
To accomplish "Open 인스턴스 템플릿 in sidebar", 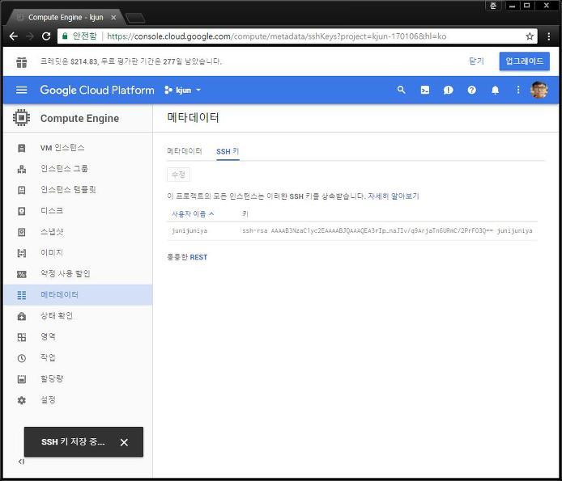I will coord(68,189).
